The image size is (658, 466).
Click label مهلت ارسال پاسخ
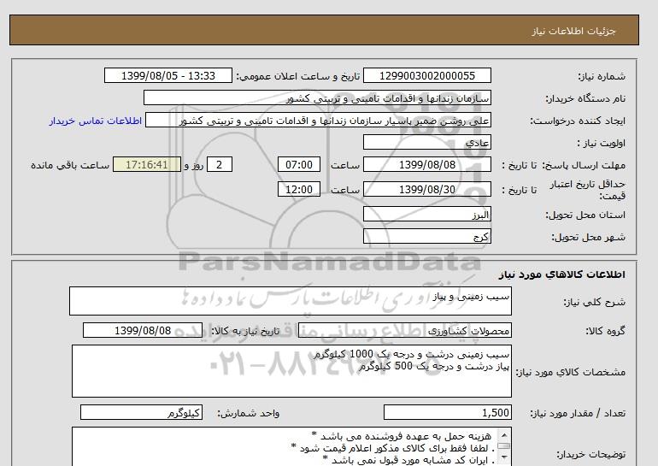[x=584, y=165]
